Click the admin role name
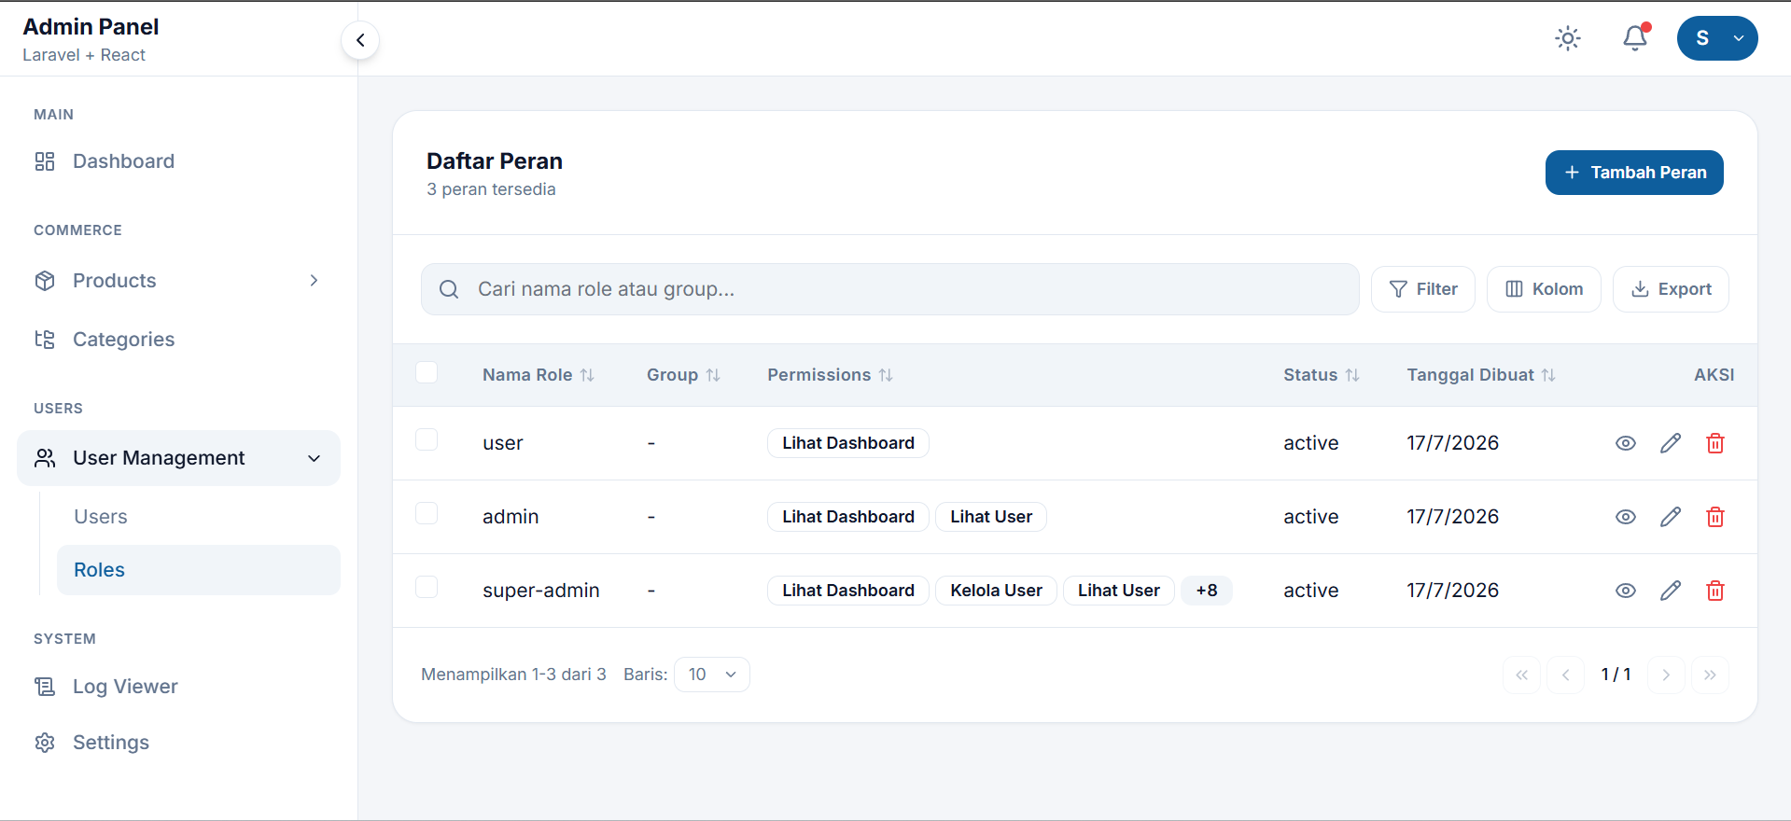 point(511,517)
